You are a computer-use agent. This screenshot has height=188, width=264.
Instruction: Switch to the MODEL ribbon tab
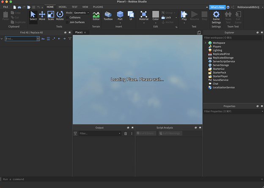[x=62, y=7]
